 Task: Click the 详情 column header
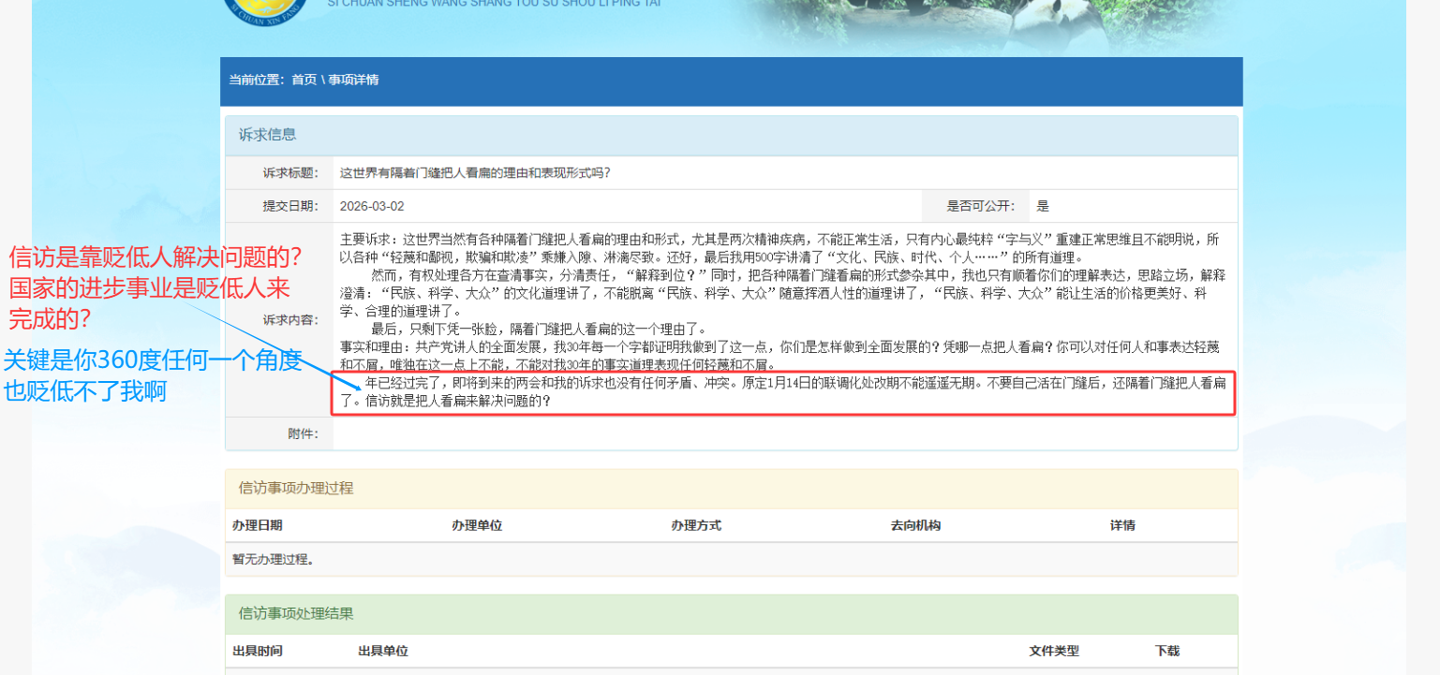1122,525
